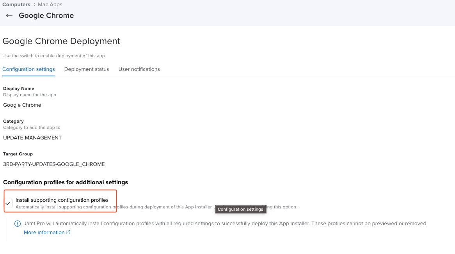The height and width of the screenshot is (254, 455).
Task: Click the Configuration settings dark tooltip
Action: 240,209
